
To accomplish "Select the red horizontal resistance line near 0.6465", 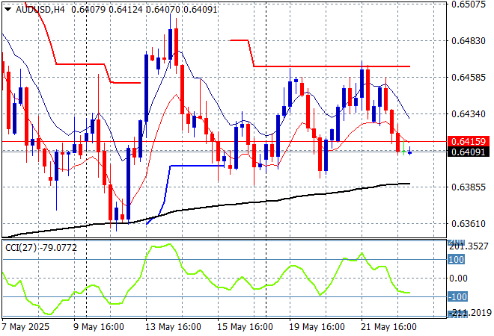I will point(332,66).
